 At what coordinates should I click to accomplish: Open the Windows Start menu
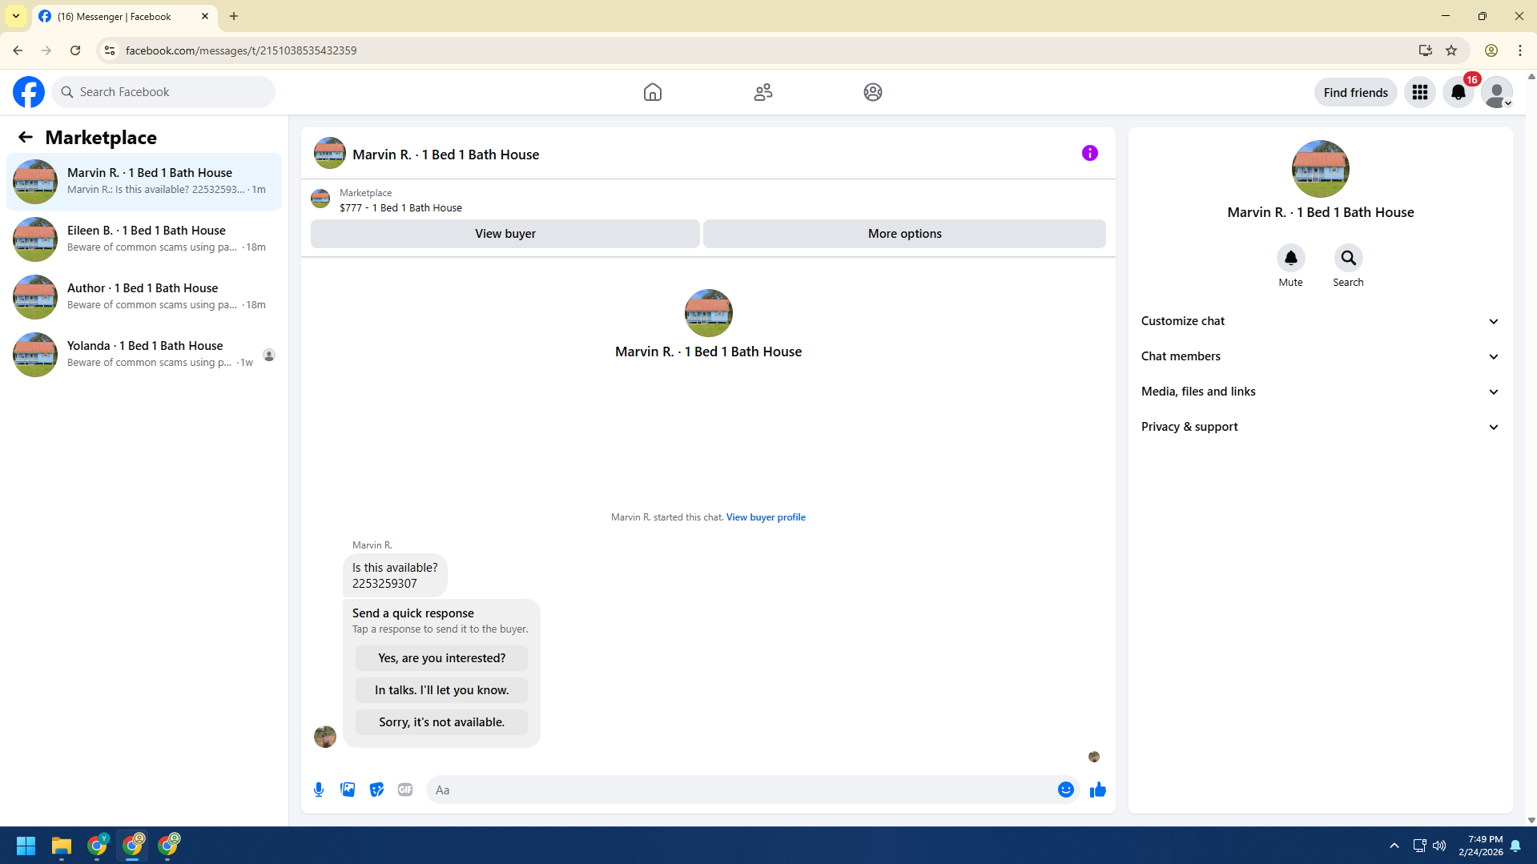(26, 846)
